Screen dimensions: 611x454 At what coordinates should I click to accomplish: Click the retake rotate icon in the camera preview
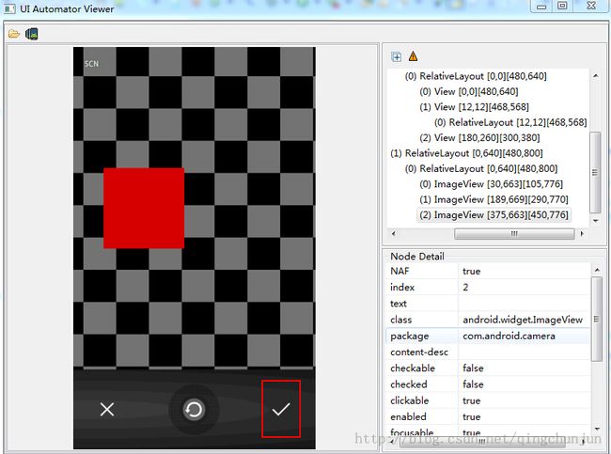194,410
